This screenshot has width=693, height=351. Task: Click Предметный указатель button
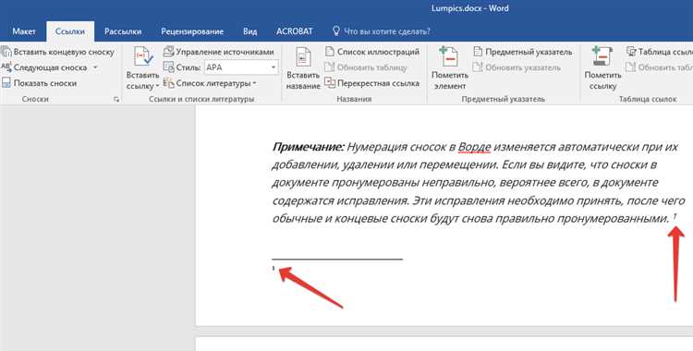[529, 52]
